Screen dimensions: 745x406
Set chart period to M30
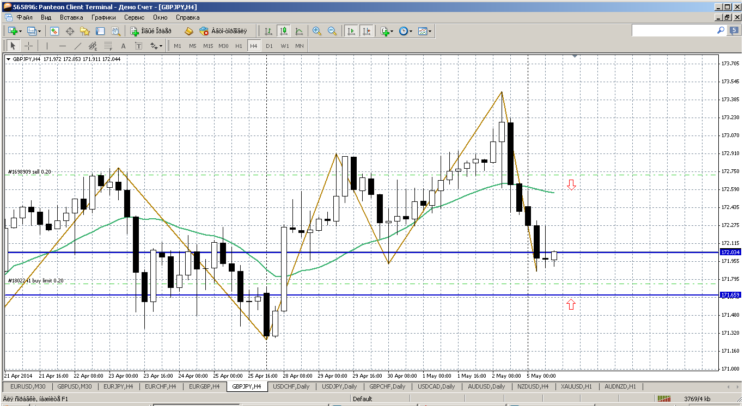[x=223, y=46]
